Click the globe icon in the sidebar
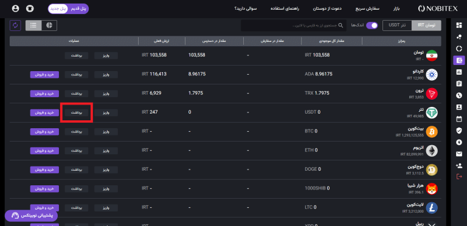 458,95
